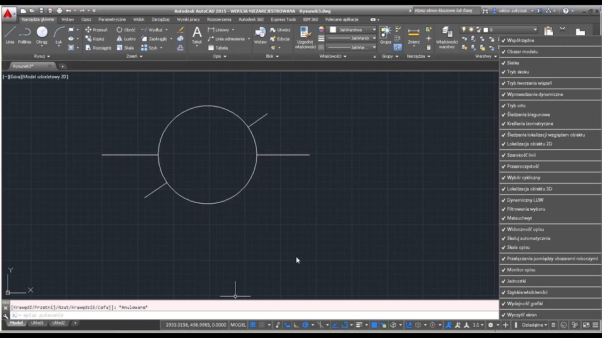Switch to the Układ2 layout tab
This screenshot has height=338, width=602.
[58, 323]
